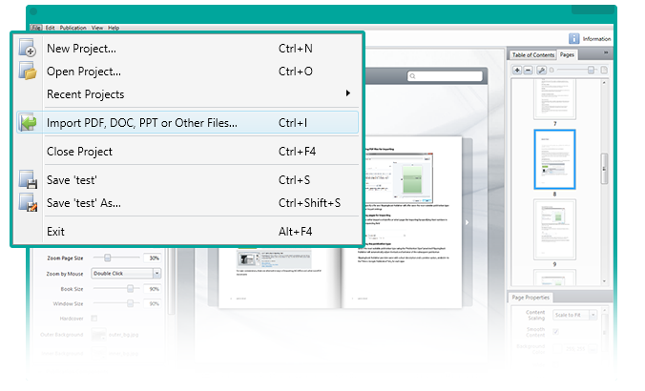The height and width of the screenshot is (391, 645).
Task: Open the Help menu
Action: (x=114, y=28)
